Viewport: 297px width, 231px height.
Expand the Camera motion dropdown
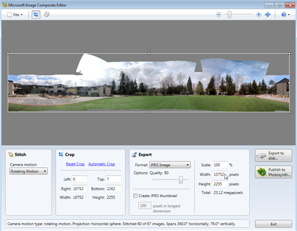pyautogui.click(x=29, y=171)
